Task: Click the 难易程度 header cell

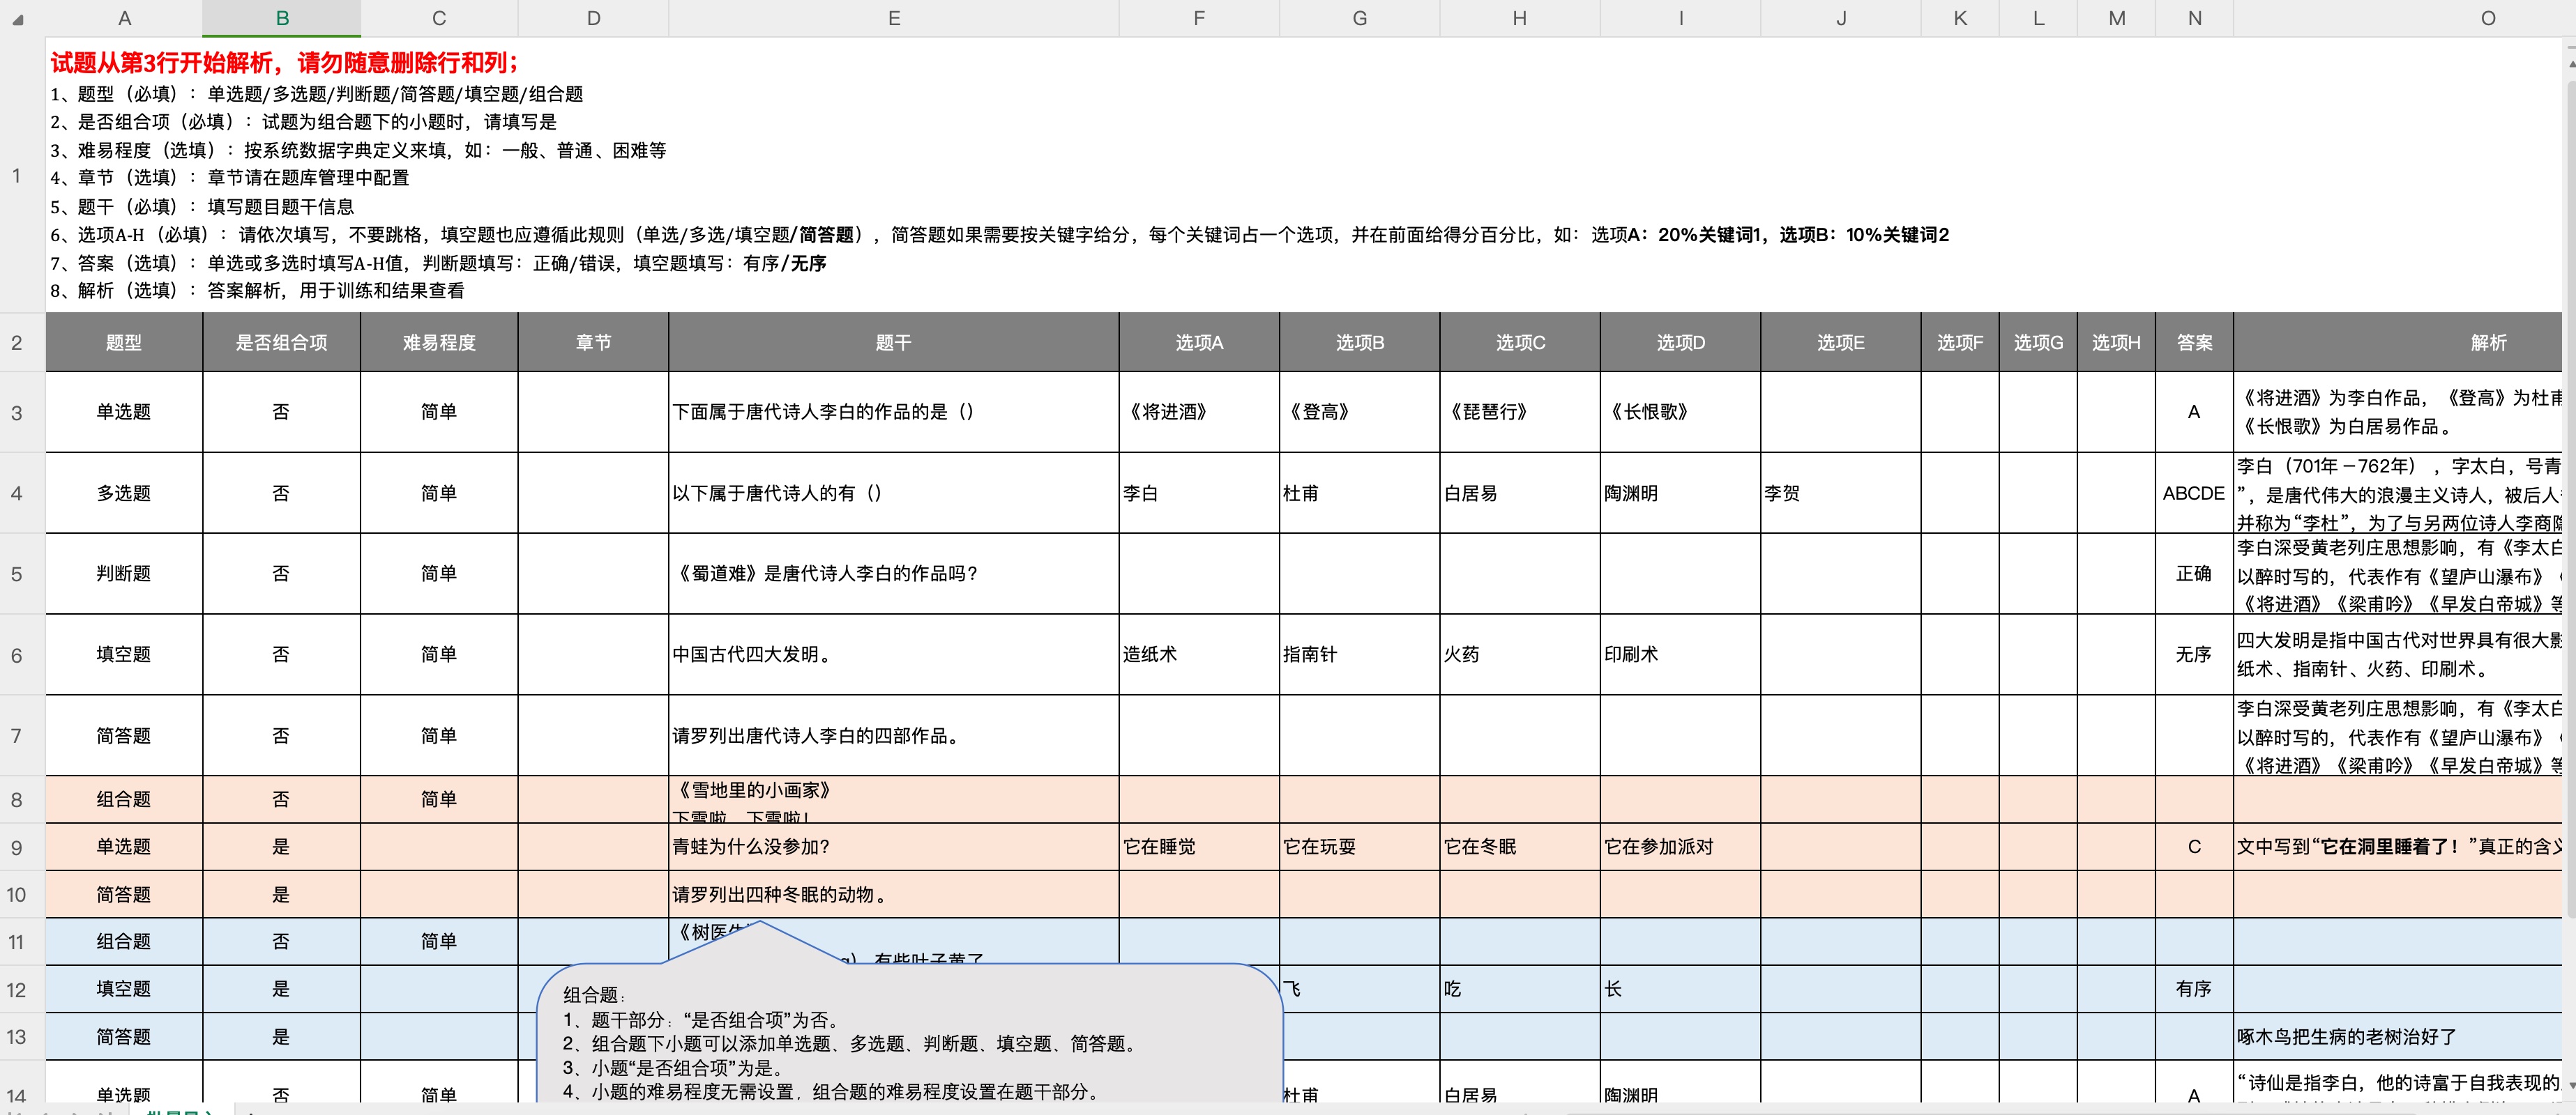Action: [x=439, y=343]
